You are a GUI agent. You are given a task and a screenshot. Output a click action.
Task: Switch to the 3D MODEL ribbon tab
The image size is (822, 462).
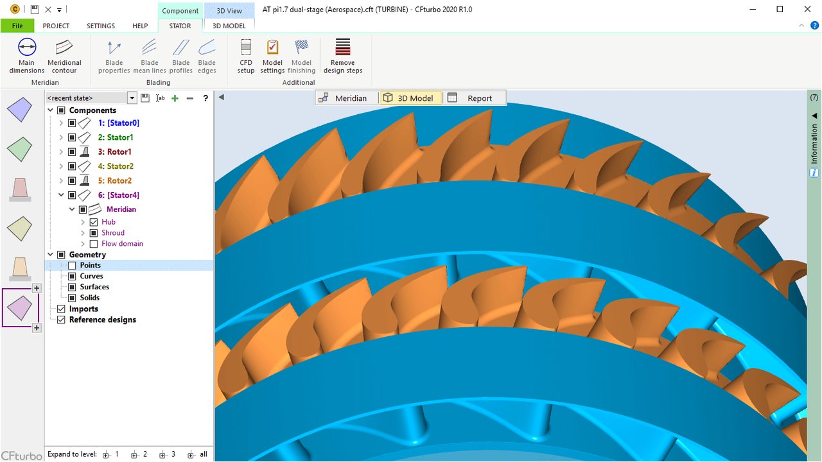(229, 26)
